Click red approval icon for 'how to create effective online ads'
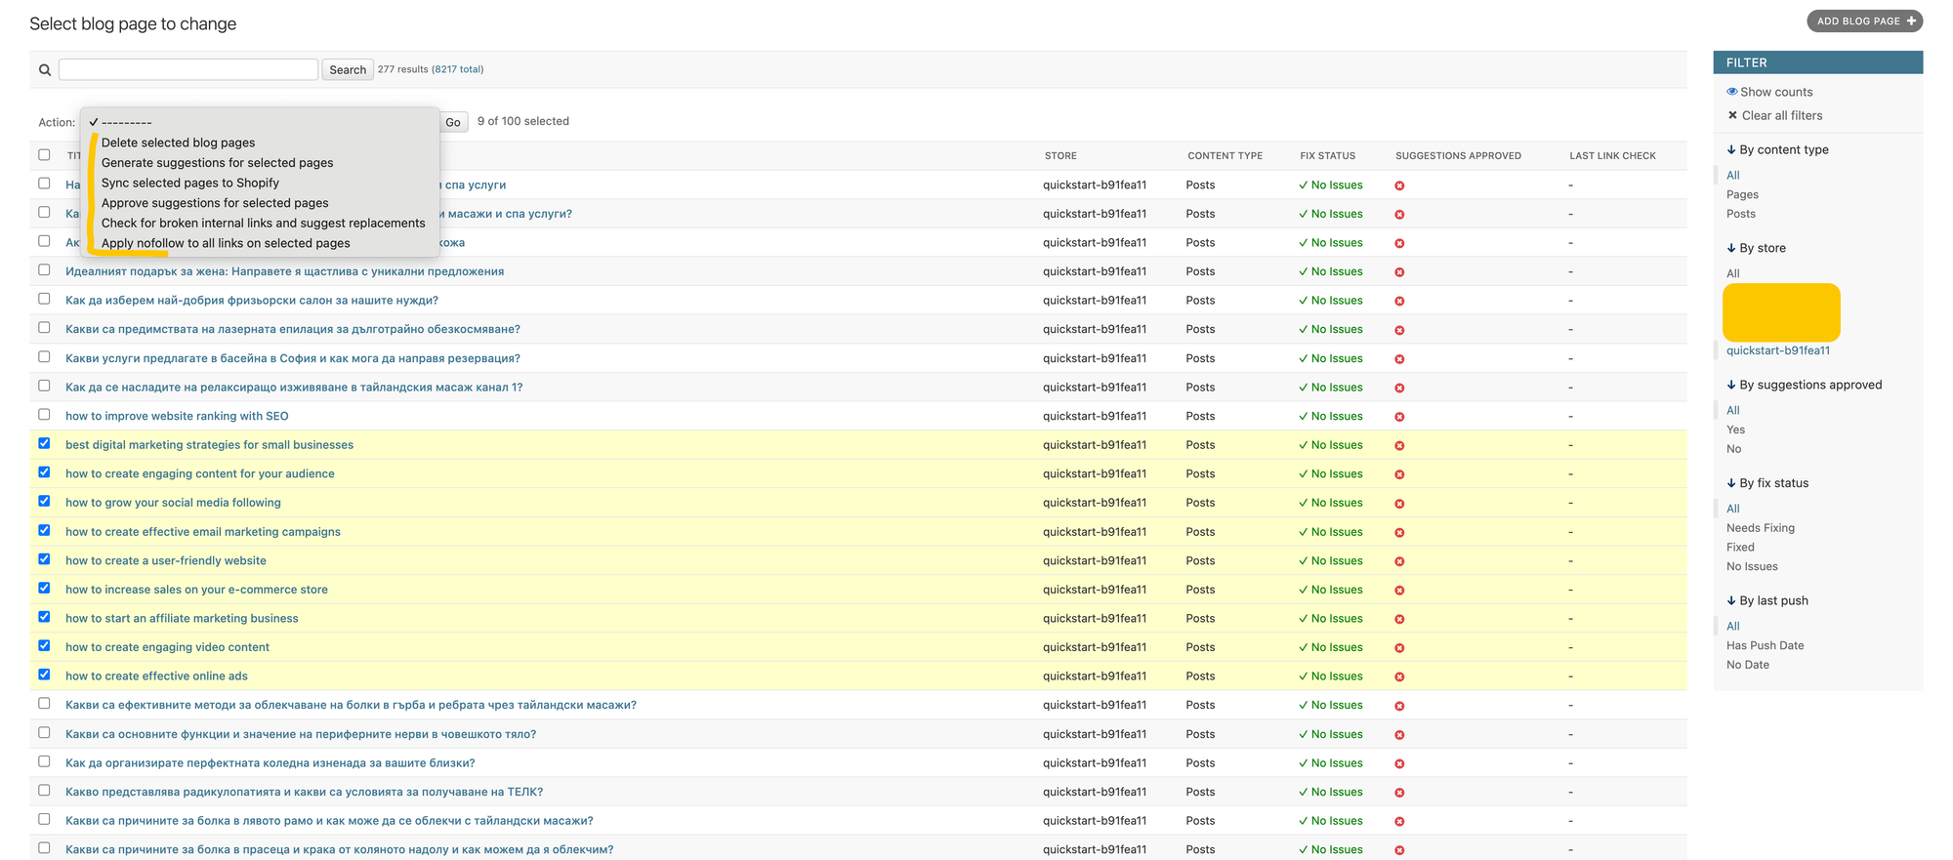 (x=1399, y=677)
